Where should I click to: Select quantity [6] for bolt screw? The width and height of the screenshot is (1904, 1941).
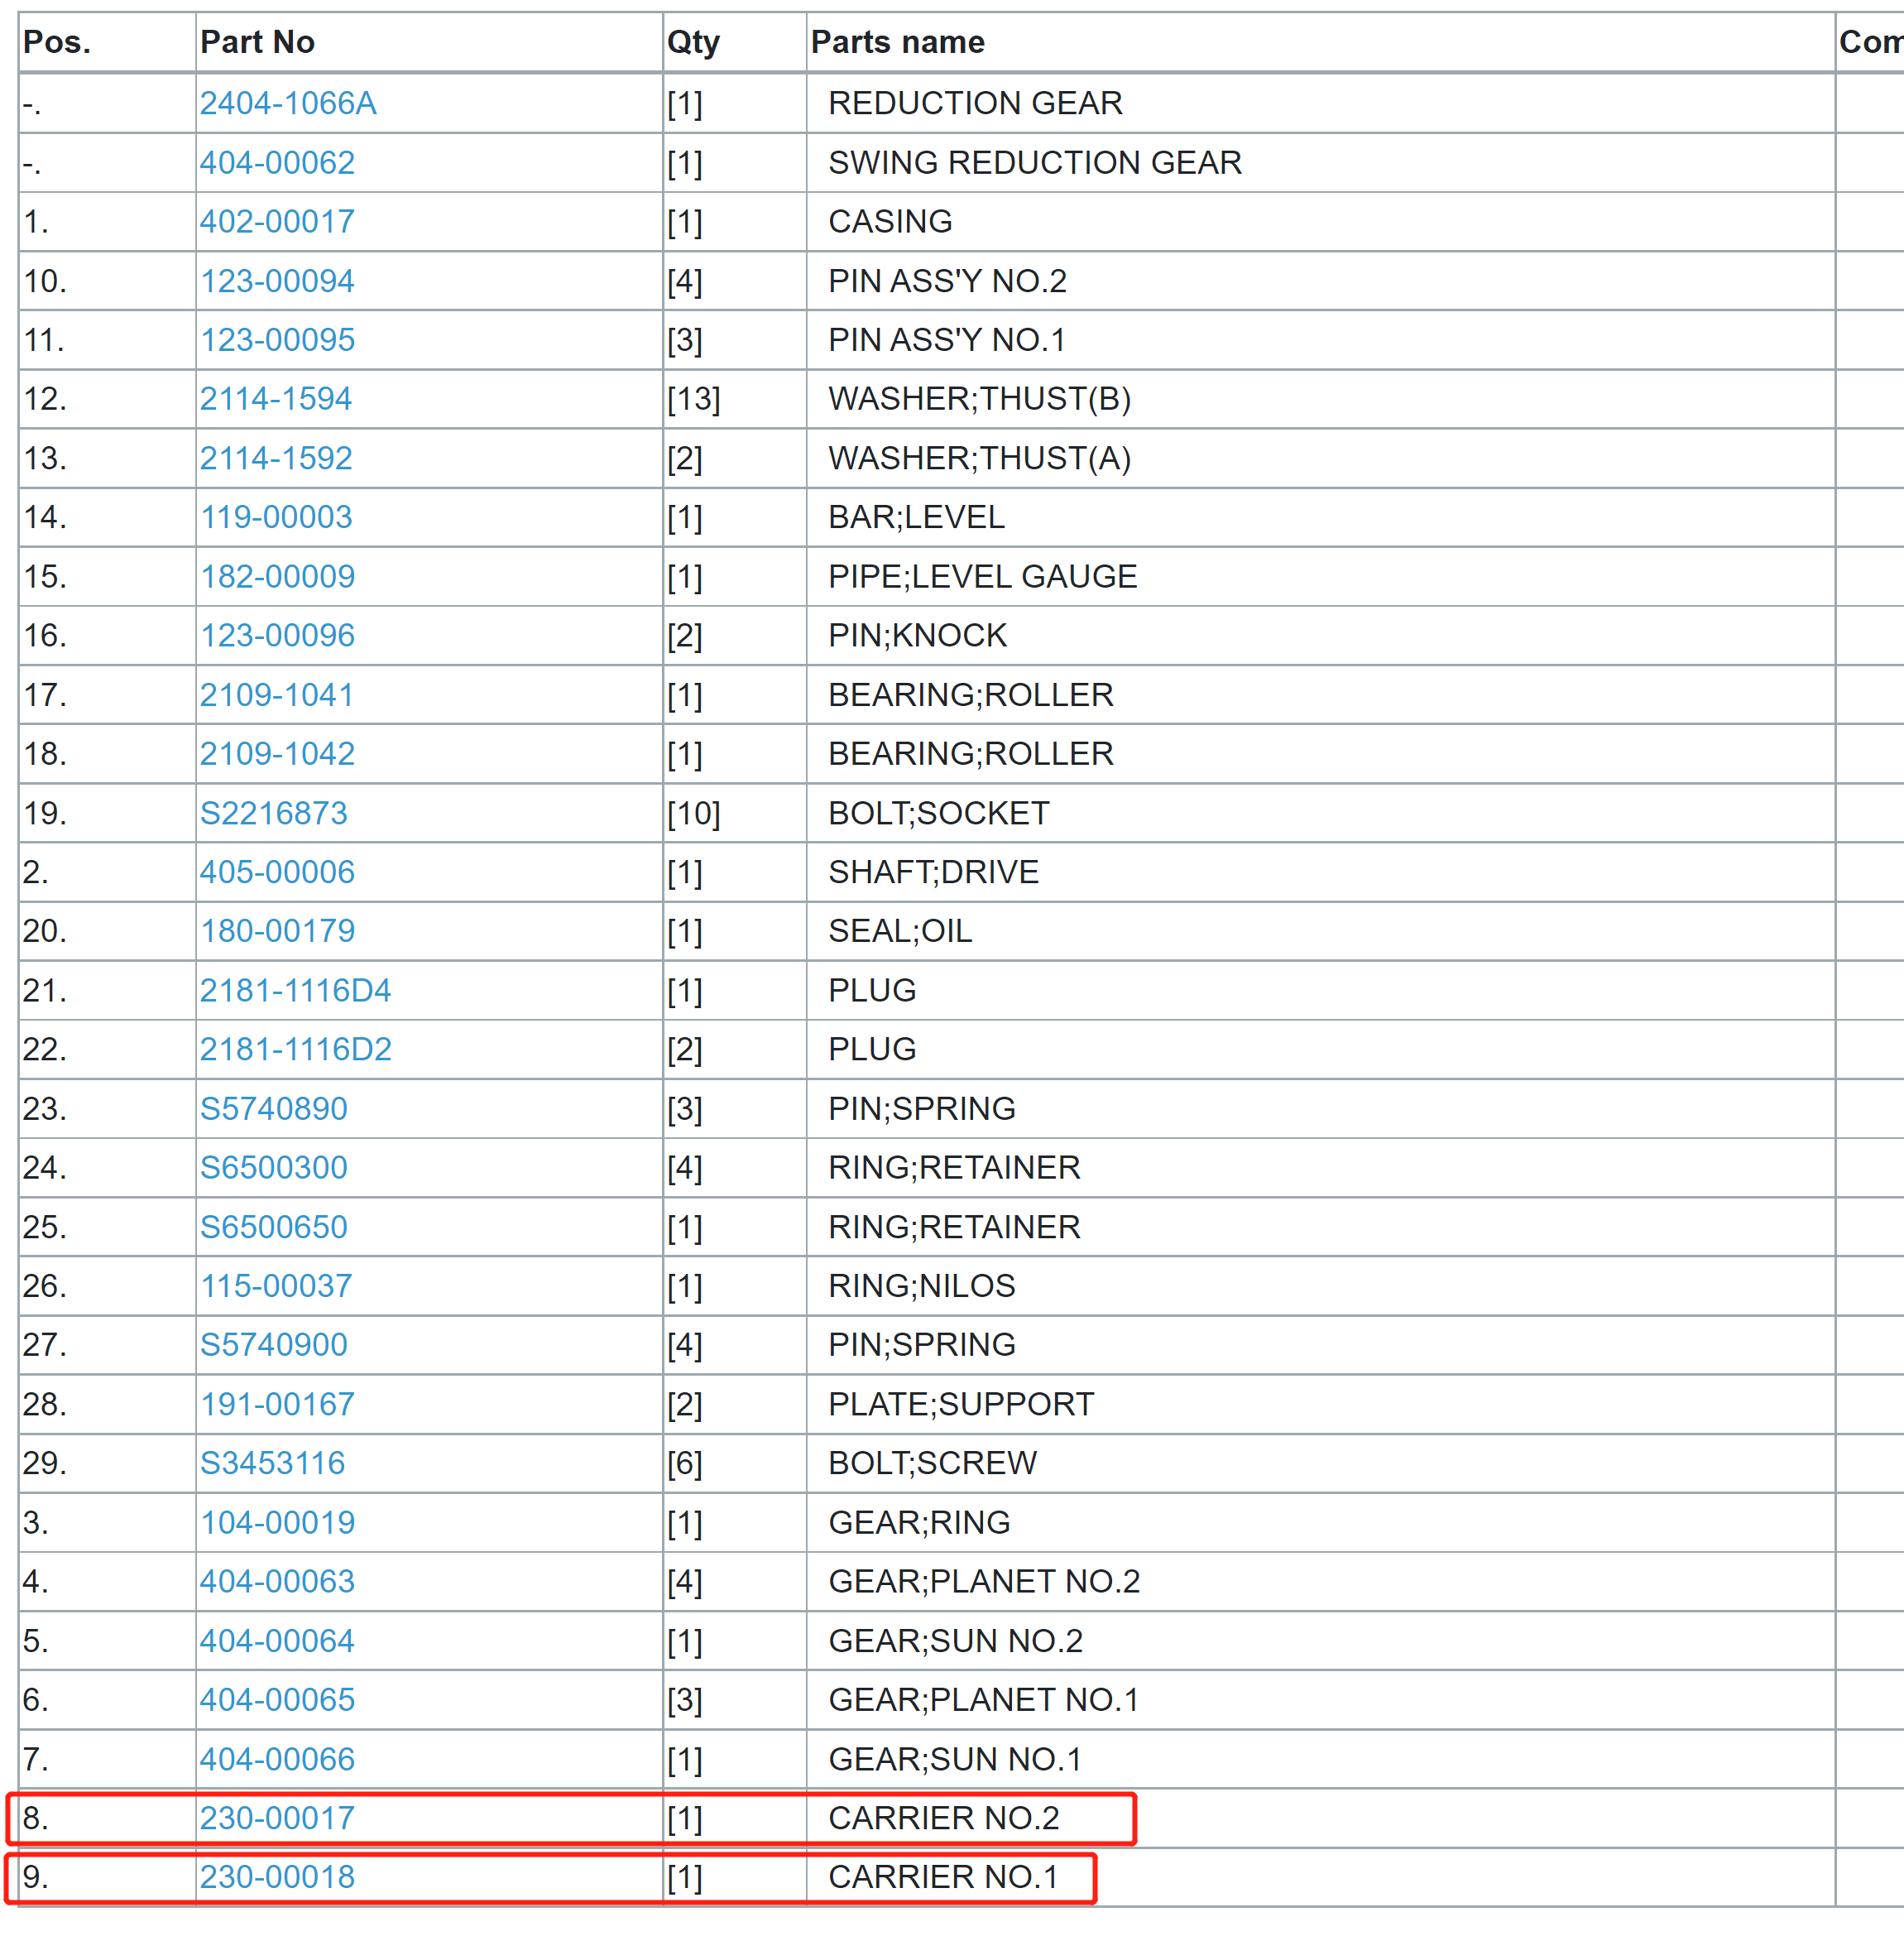(x=684, y=1463)
